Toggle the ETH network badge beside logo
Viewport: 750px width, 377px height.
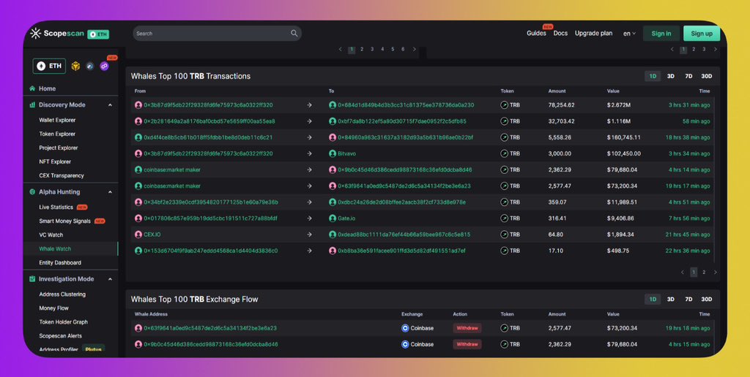tap(99, 34)
